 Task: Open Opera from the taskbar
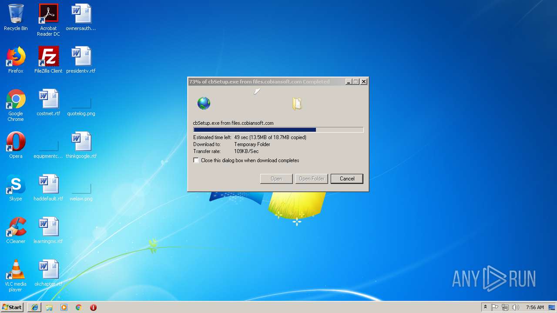(93, 307)
